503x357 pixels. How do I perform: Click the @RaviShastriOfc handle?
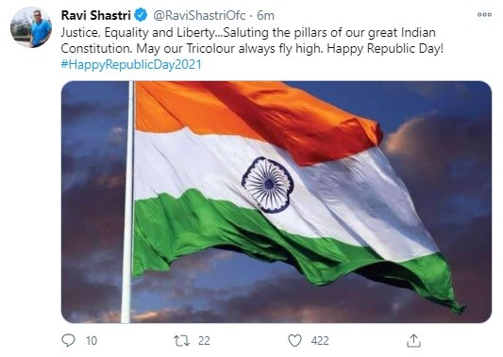(199, 15)
